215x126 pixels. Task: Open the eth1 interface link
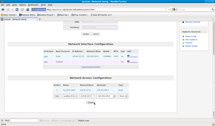[x=46, y=62]
